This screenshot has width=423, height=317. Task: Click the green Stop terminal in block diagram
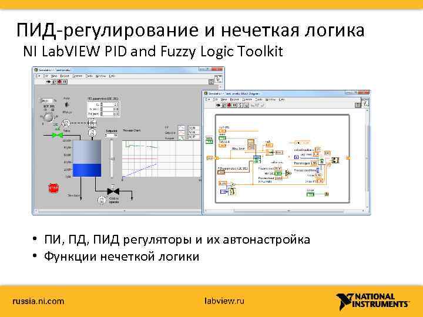pyautogui.click(x=311, y=194)
